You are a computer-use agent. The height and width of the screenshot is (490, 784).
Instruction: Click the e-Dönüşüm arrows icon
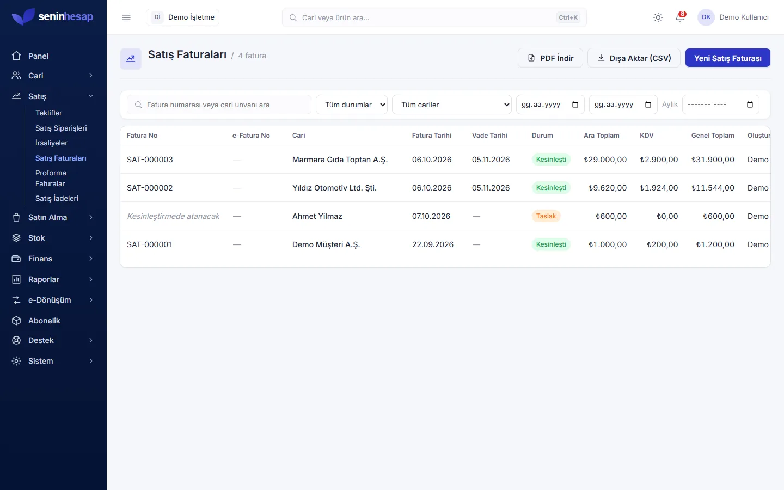coord(16,300)
